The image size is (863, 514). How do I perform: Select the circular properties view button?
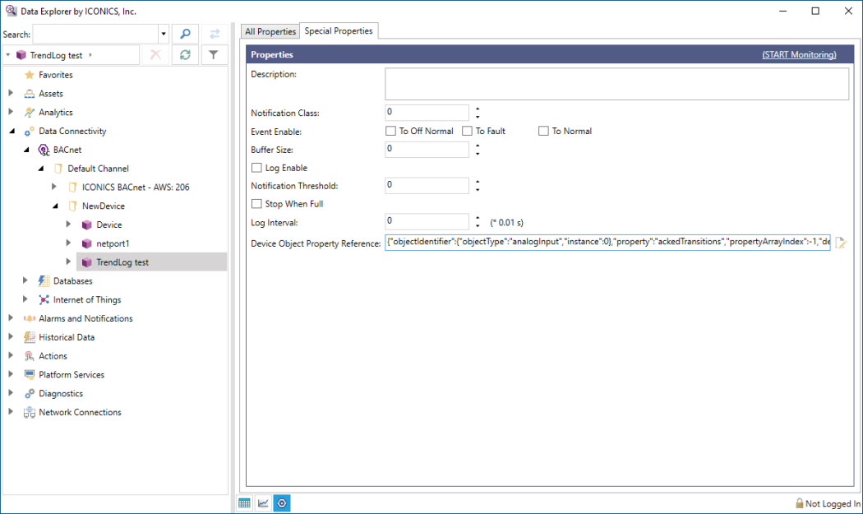(282, 503)
